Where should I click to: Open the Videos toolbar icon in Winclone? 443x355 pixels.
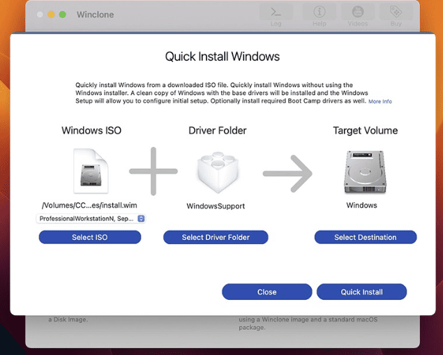tap(358, 13)
